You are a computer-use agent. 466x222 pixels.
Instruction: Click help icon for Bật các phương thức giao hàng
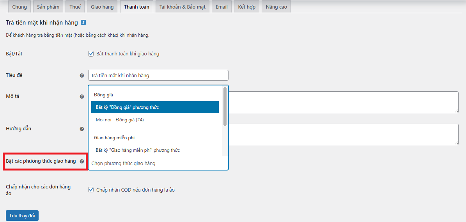coord(82,161)
